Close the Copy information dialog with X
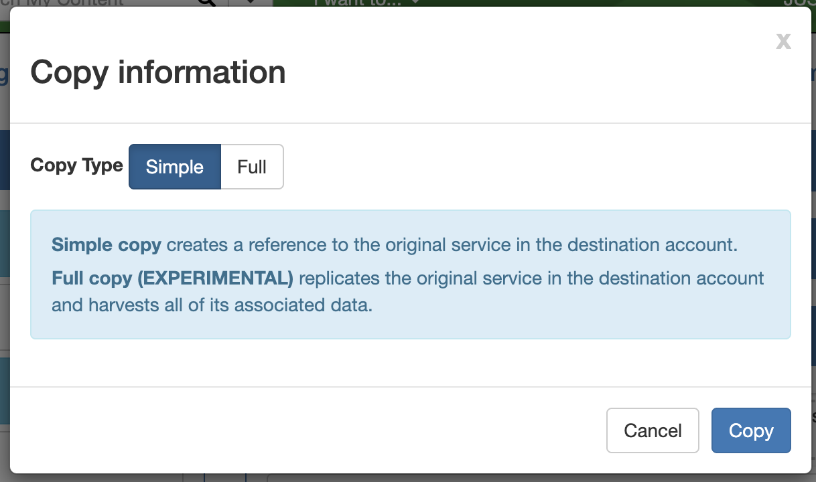 pyautogui.click(x=783, y=42)
